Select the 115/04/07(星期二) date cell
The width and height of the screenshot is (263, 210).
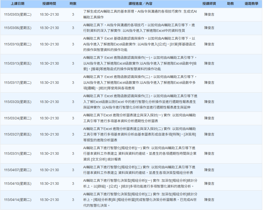pyautogui.click(x=18, y=170)
